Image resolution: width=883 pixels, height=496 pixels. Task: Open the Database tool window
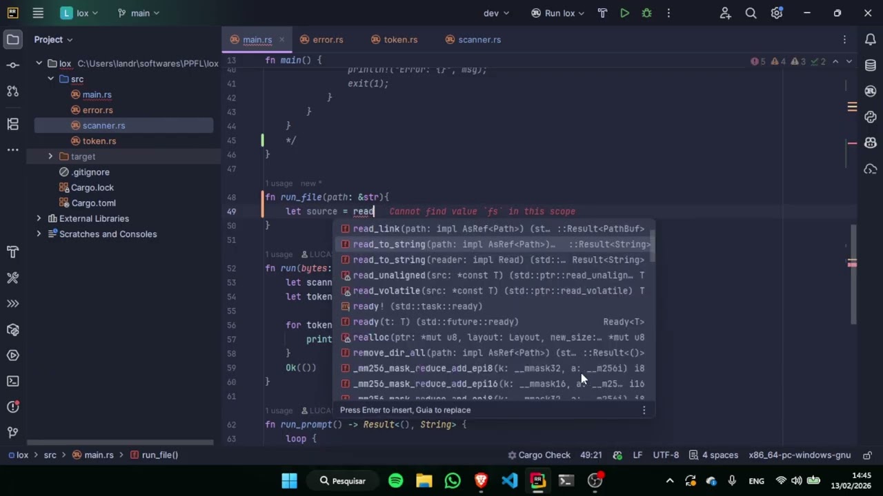[871, 65]
